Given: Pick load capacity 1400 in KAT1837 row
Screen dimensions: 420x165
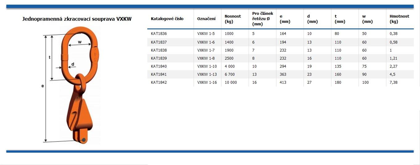Looking at the screenshot, I should (229, 42).
